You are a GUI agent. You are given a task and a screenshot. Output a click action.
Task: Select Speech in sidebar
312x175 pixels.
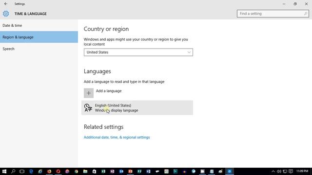39,49
